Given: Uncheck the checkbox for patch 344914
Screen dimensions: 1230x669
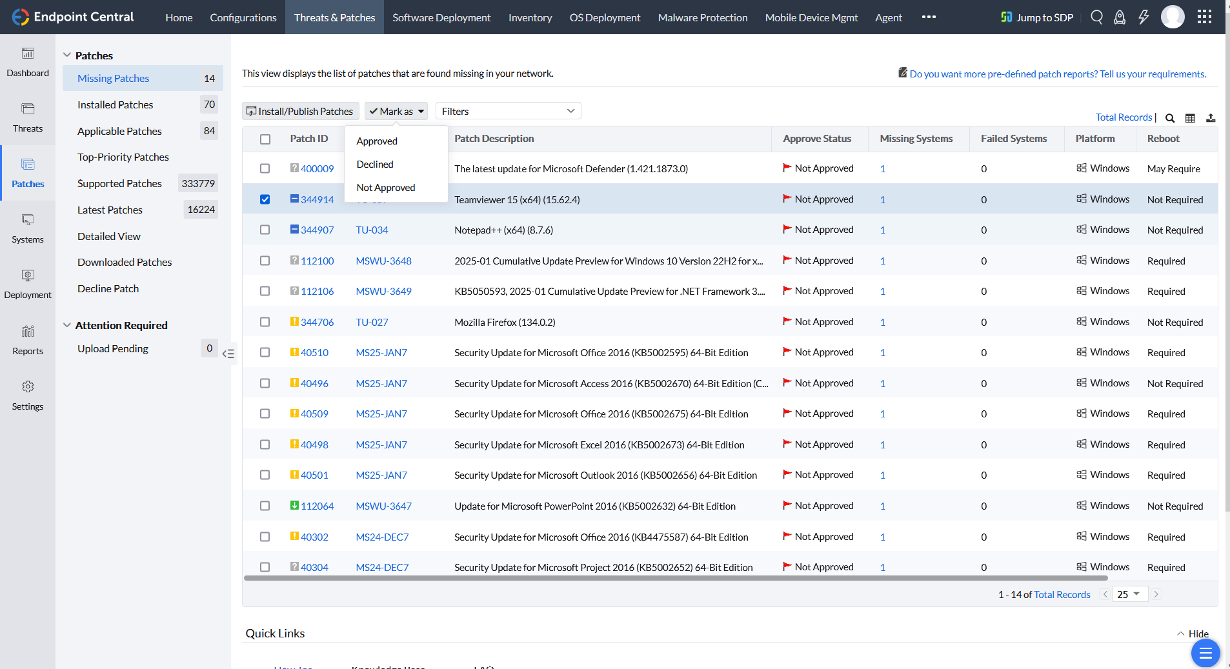Looking at the screenshot, I should click(265, 199).
